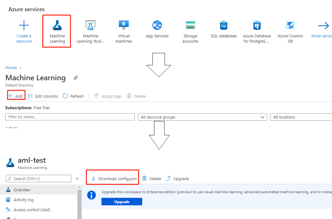Click the Create a resource plus icon
Image resolution: width=332 pixels, height=219 pixels.
tap(24, 26)
